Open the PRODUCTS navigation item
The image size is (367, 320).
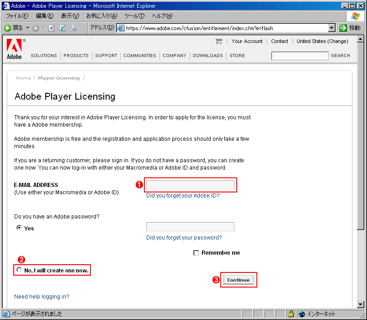coord(76,56)
